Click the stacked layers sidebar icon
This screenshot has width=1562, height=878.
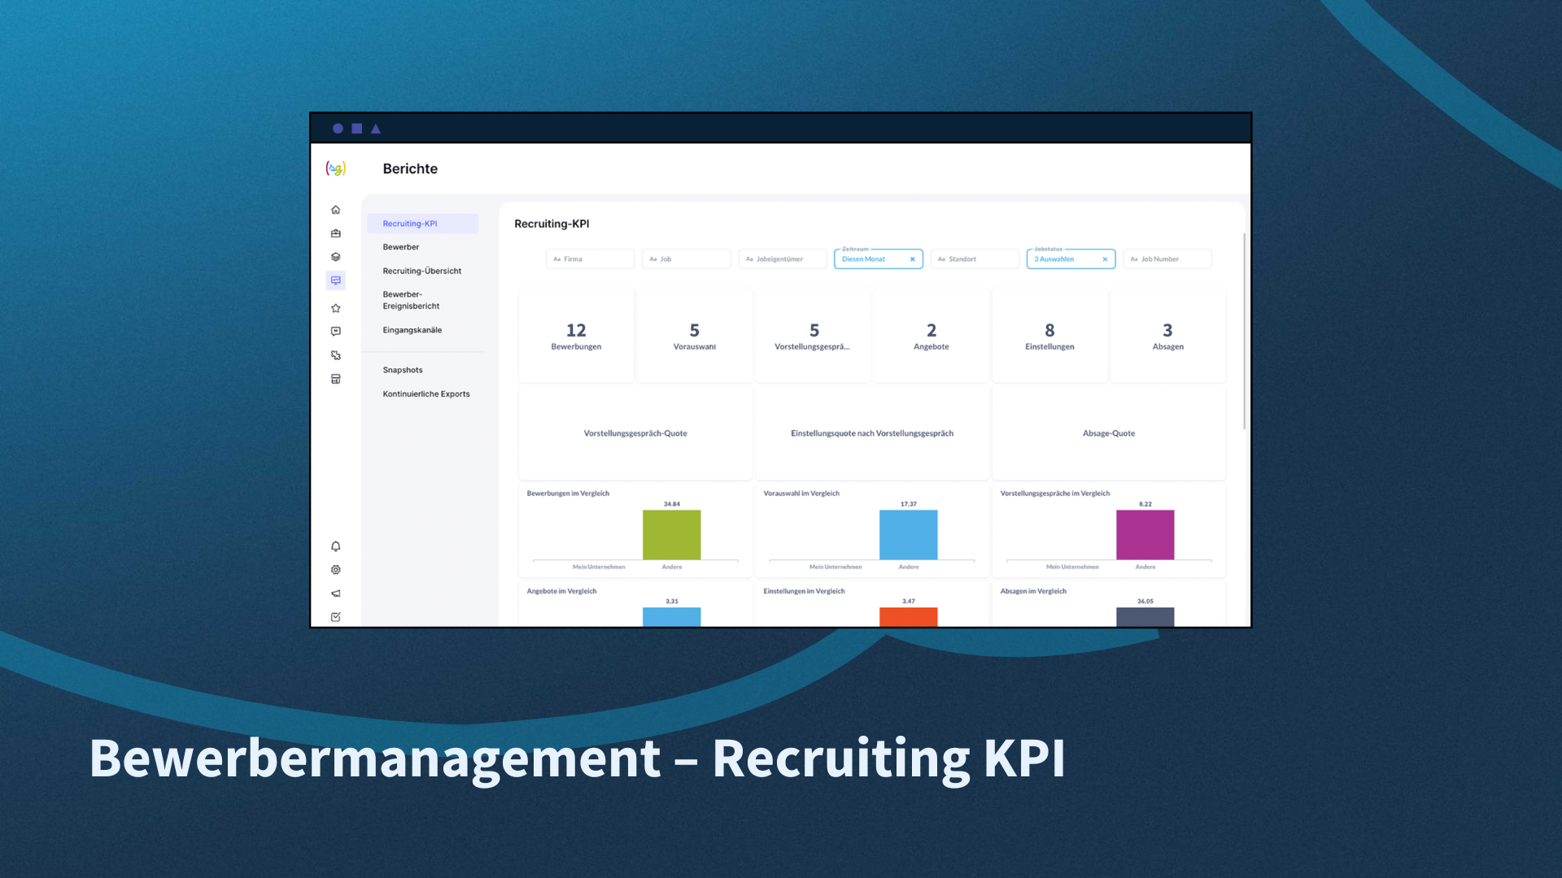(x=335, y=257)
